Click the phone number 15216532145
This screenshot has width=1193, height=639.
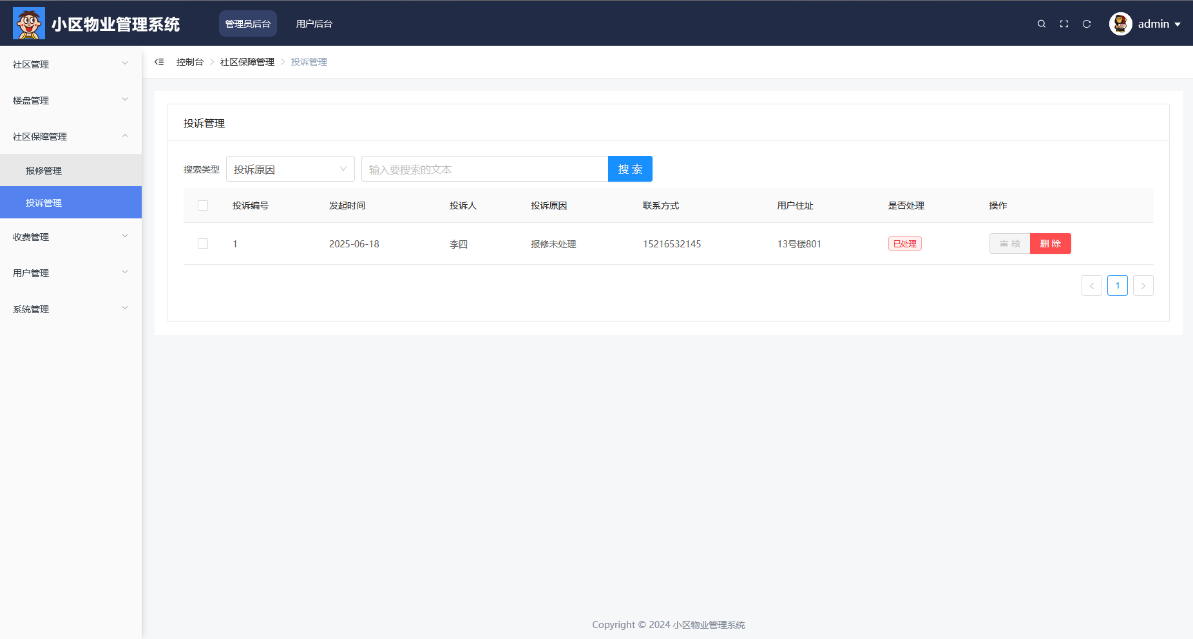[672, 244]
